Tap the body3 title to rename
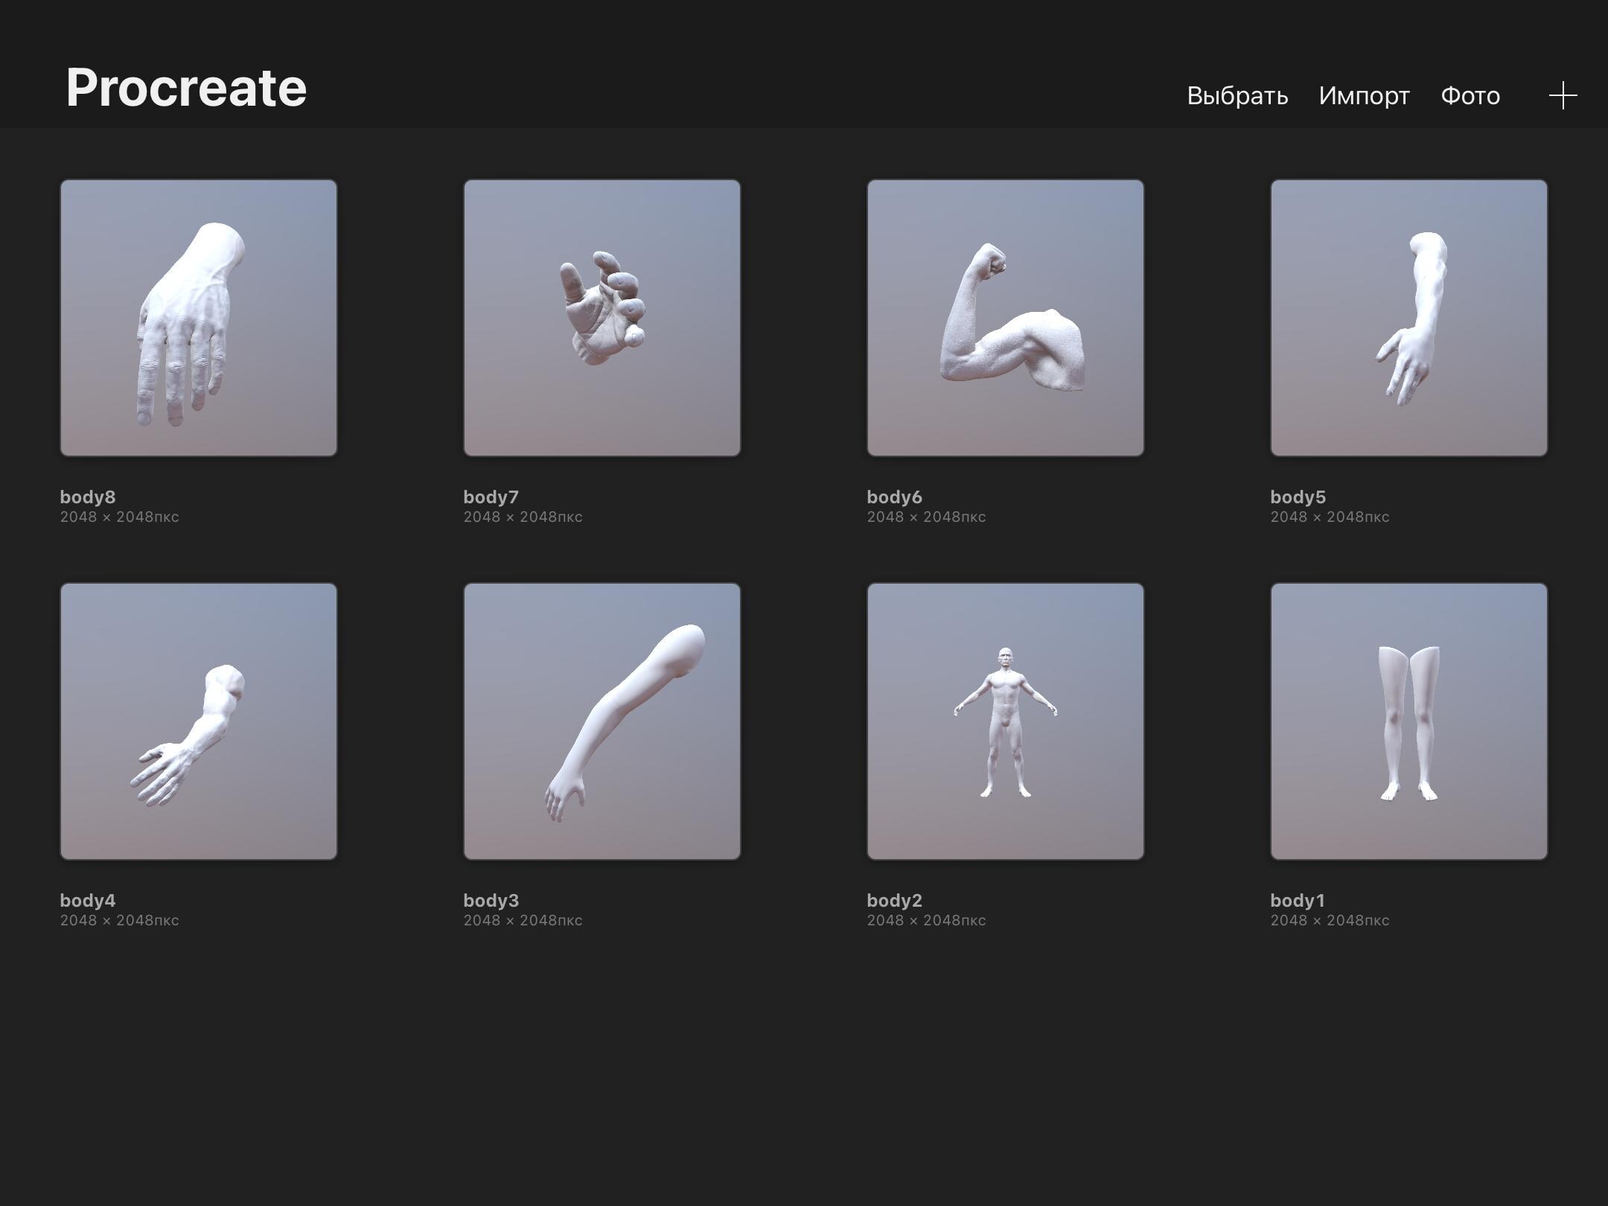Viewport: 1608px width, 1206px height. click(x=491, y=900)
